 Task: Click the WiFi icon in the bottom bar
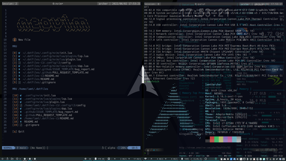145,159
